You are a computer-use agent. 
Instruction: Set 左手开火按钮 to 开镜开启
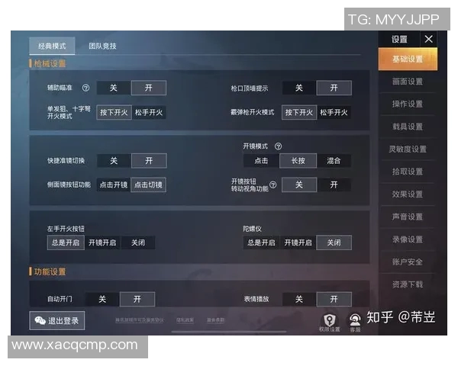click(x=102, y=242)
